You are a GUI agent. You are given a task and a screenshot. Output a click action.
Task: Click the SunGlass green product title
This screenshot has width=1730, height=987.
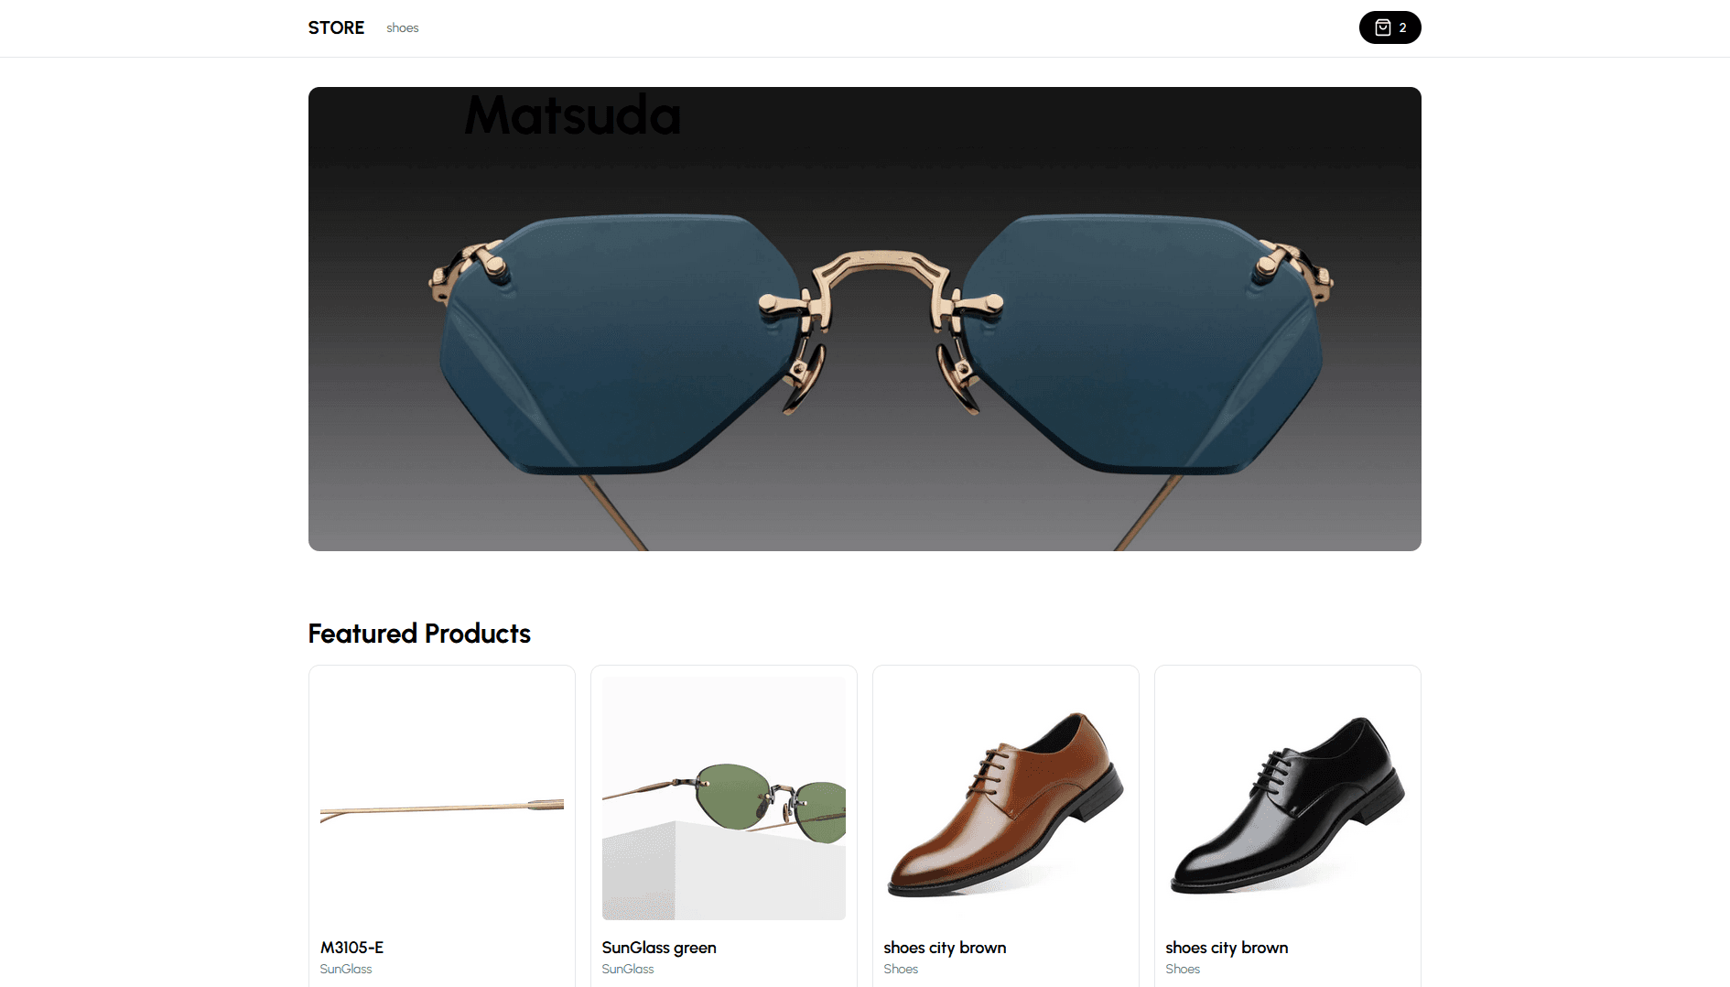[x=659, y=948]
